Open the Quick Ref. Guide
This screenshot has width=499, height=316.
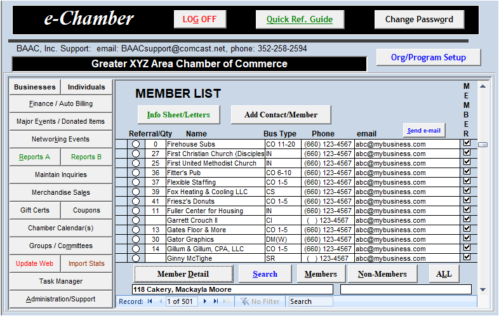click(x=300, y=19)
